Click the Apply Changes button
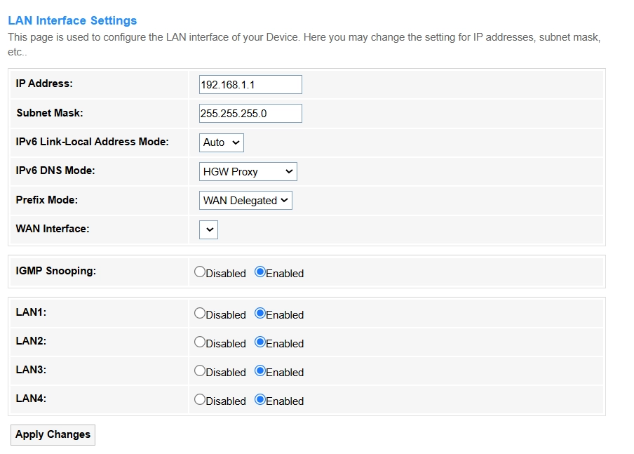Screen dimensions: 634x454 coord(53,435)
